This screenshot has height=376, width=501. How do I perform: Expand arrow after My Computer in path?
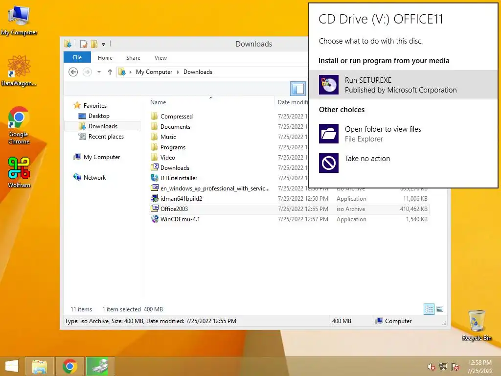178,72
